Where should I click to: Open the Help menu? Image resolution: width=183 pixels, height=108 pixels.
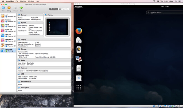38,1
